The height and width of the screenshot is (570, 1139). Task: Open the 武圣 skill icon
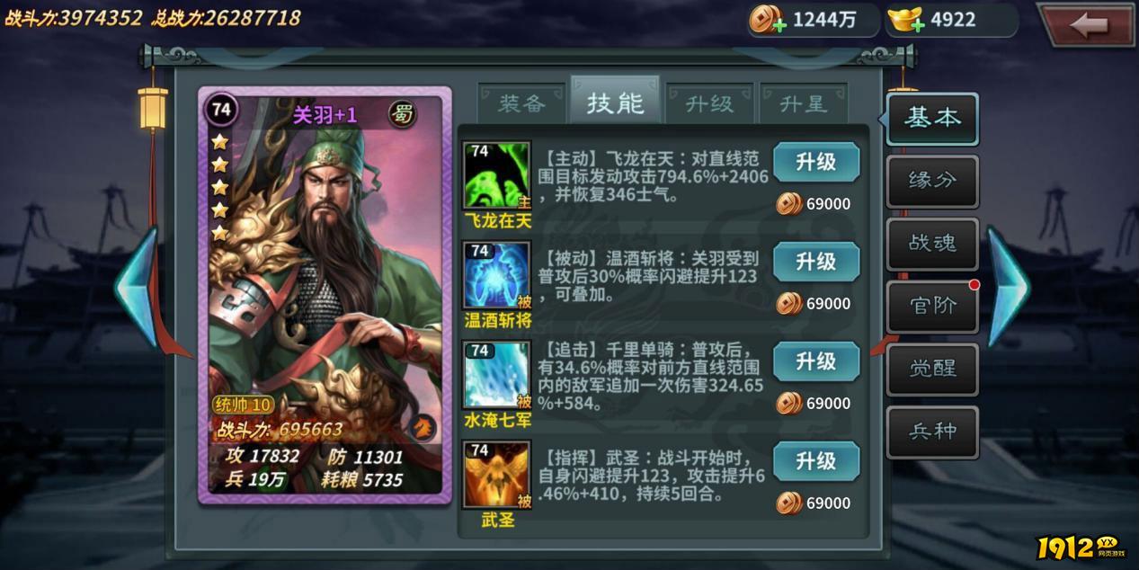pyautogui.click(x=497, y=475)
